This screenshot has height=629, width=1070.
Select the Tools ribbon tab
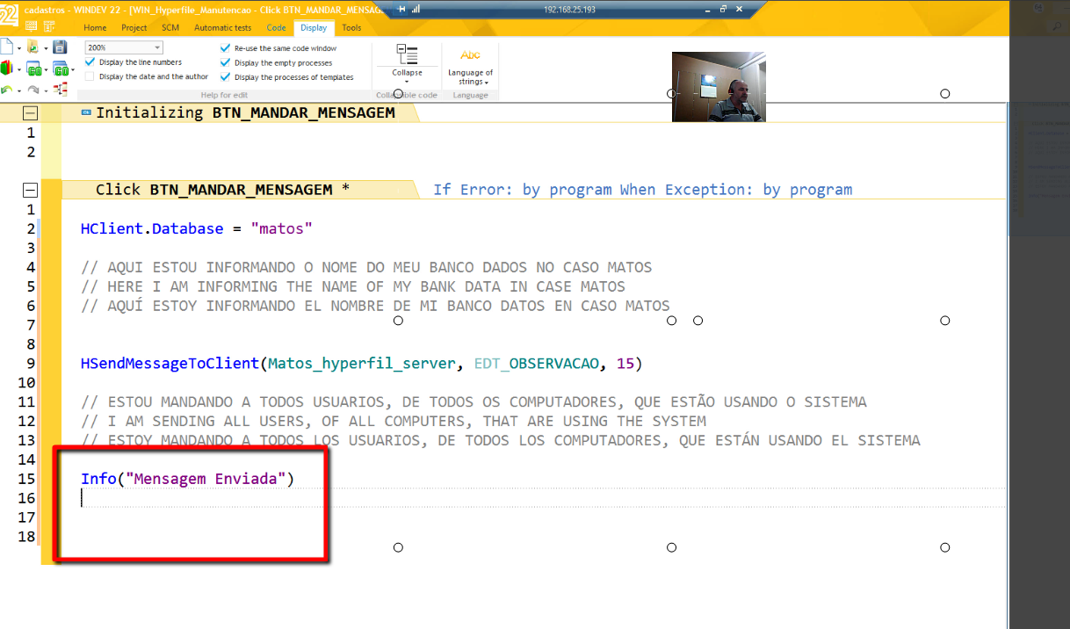351,27
